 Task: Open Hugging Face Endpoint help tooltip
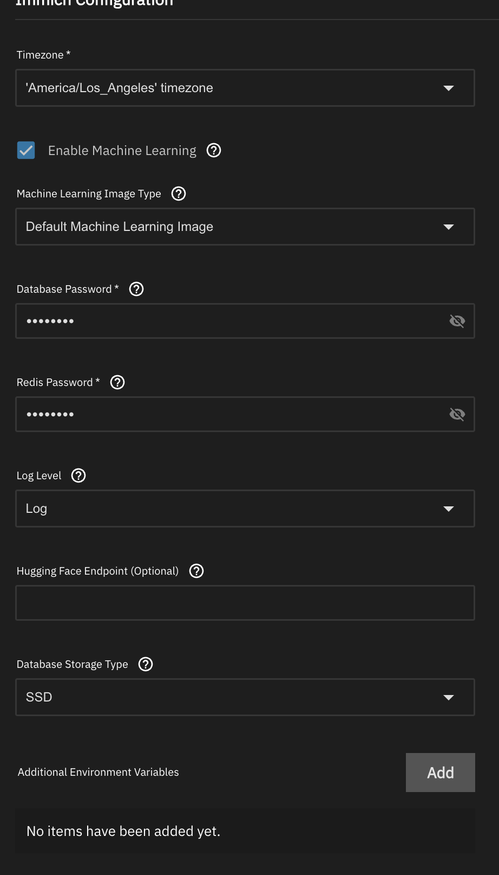click(196, 571)
